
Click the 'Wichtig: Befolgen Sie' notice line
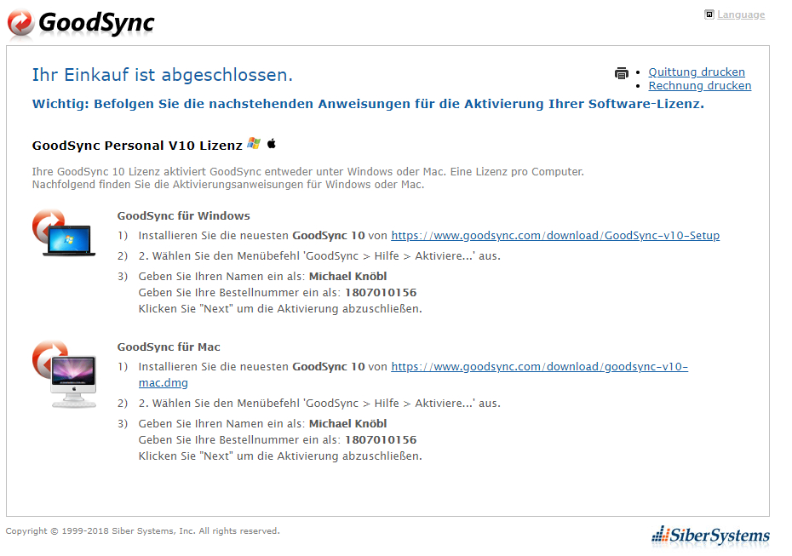click(x=368, y=104)
